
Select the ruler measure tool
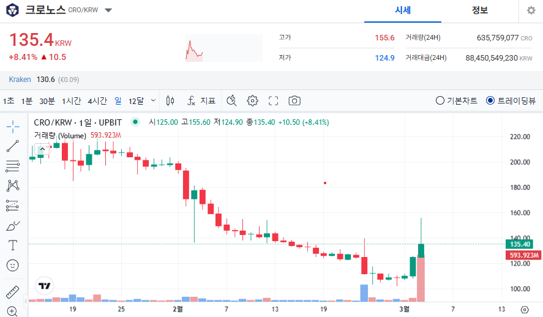(13, 293)
